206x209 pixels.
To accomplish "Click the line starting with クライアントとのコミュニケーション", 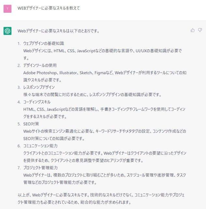I will pyautogui.click(x=105, y=153).
